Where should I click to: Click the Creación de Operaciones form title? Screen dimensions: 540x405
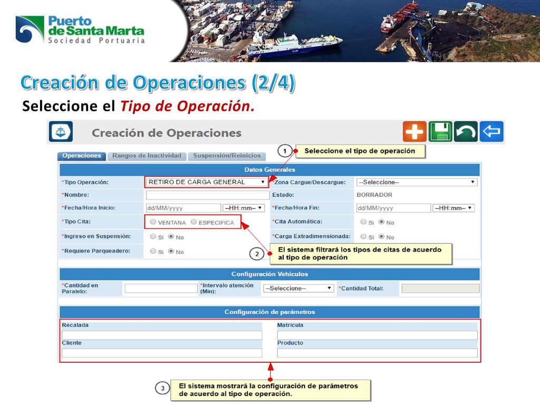tap(167, 133)
